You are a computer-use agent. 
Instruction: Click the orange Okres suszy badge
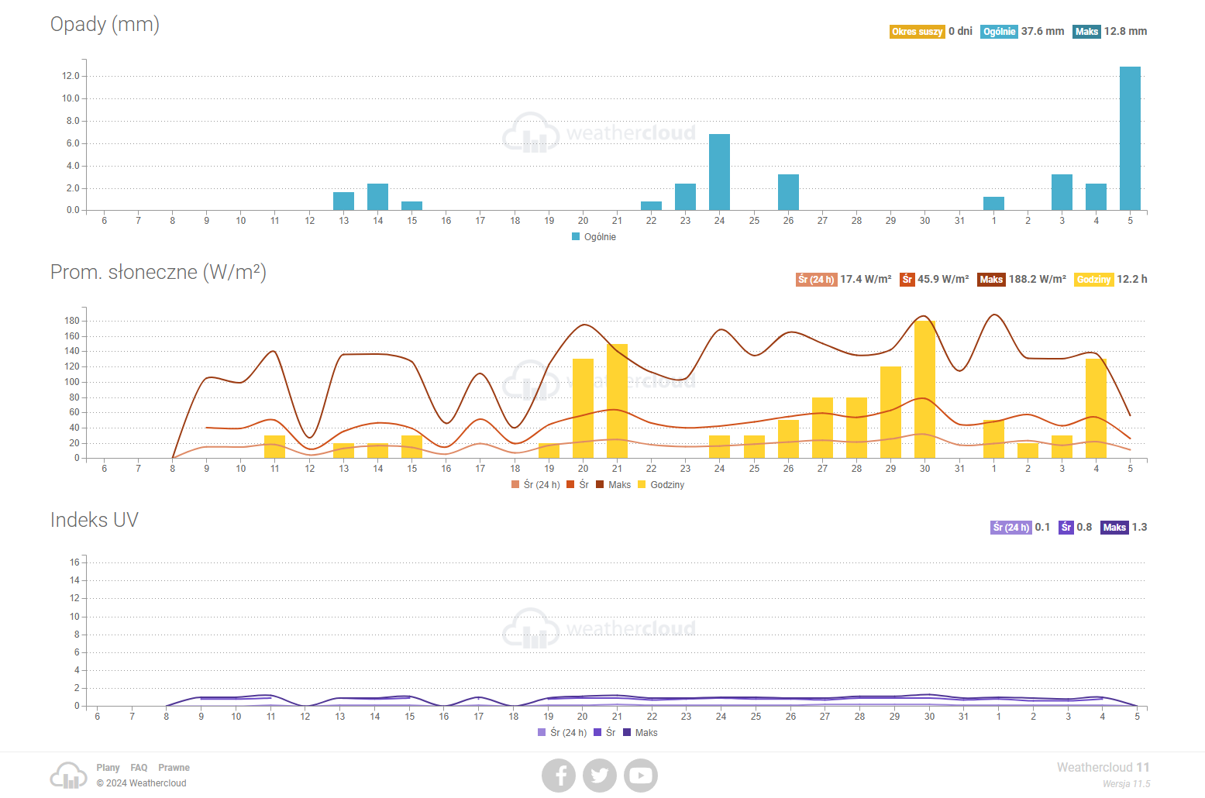[917, 32]
